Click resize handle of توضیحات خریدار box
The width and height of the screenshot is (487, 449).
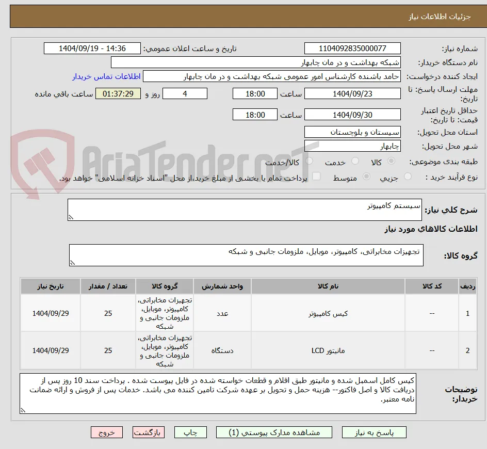(23, 410)
